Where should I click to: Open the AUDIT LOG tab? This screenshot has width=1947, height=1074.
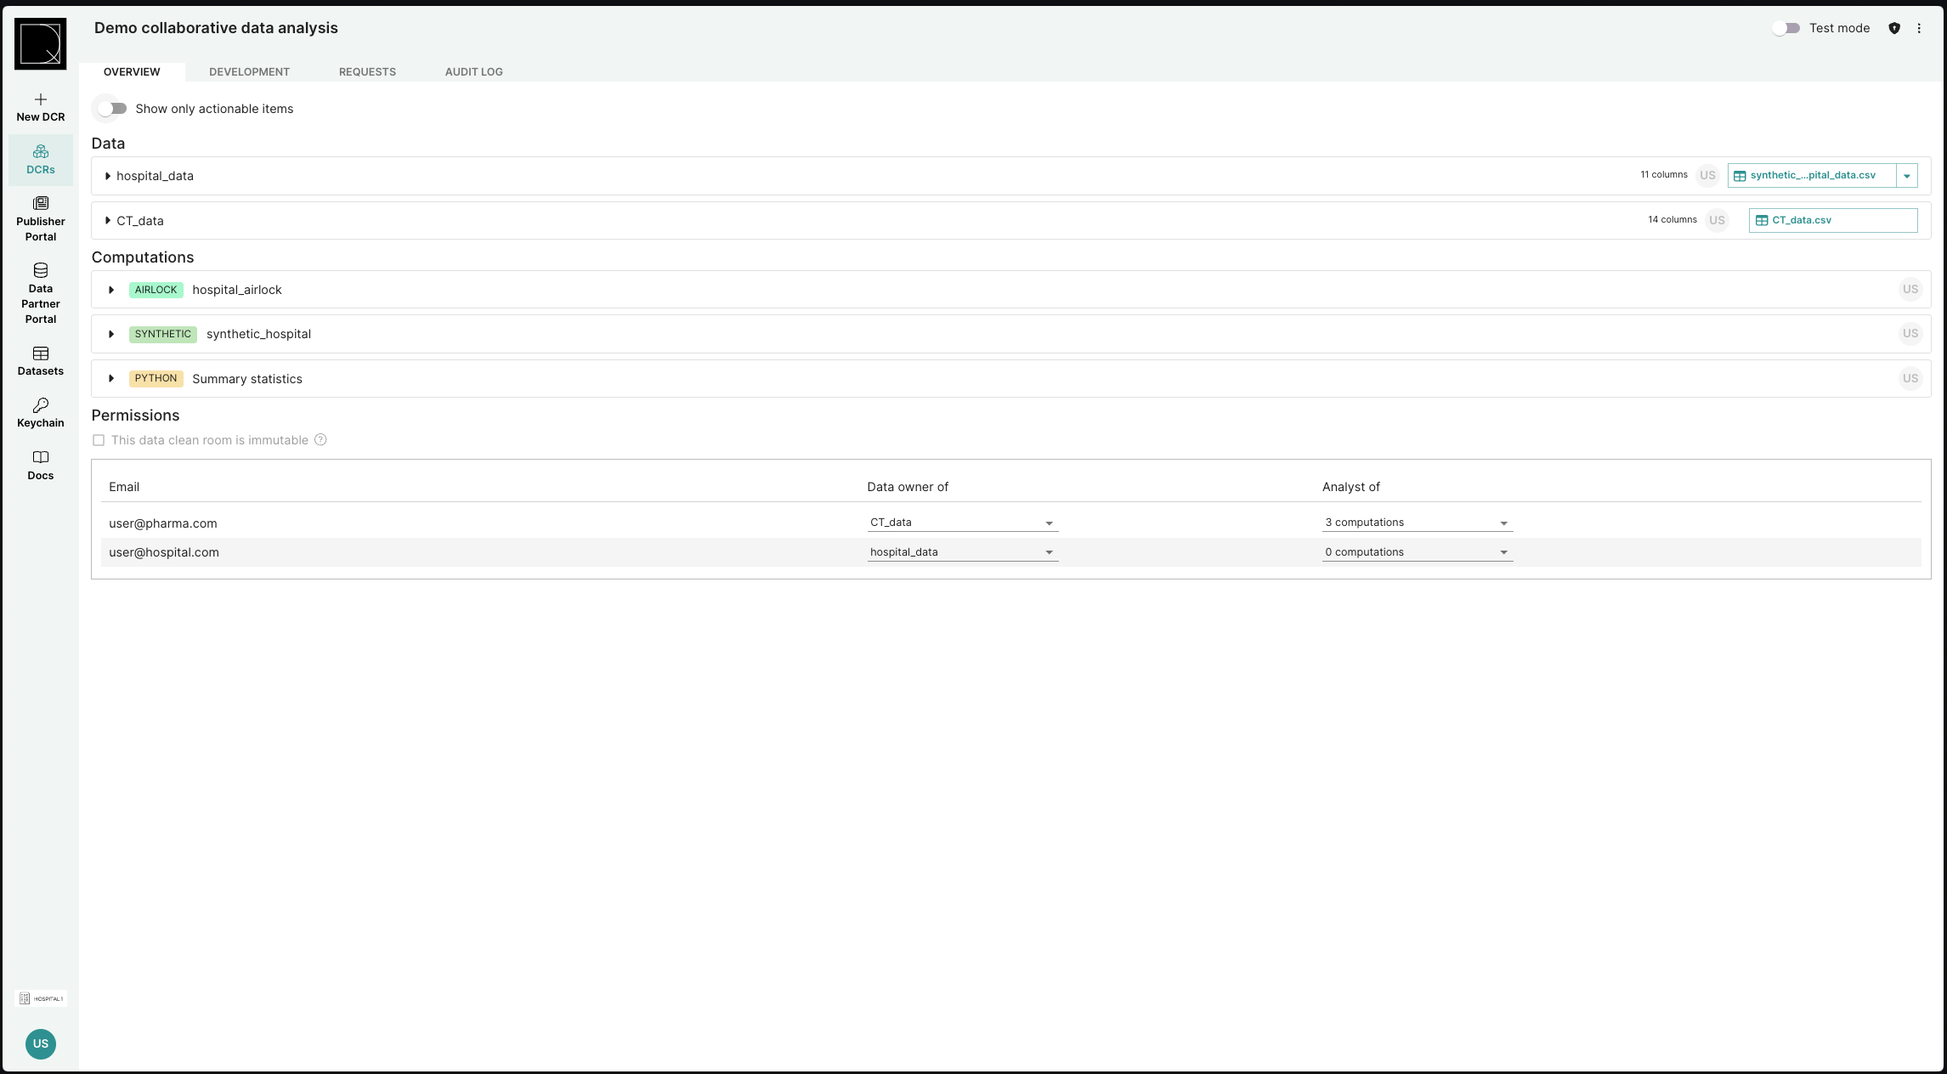click(473, 71)
